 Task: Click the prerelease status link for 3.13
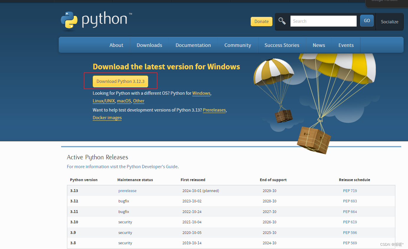[128, 191]
